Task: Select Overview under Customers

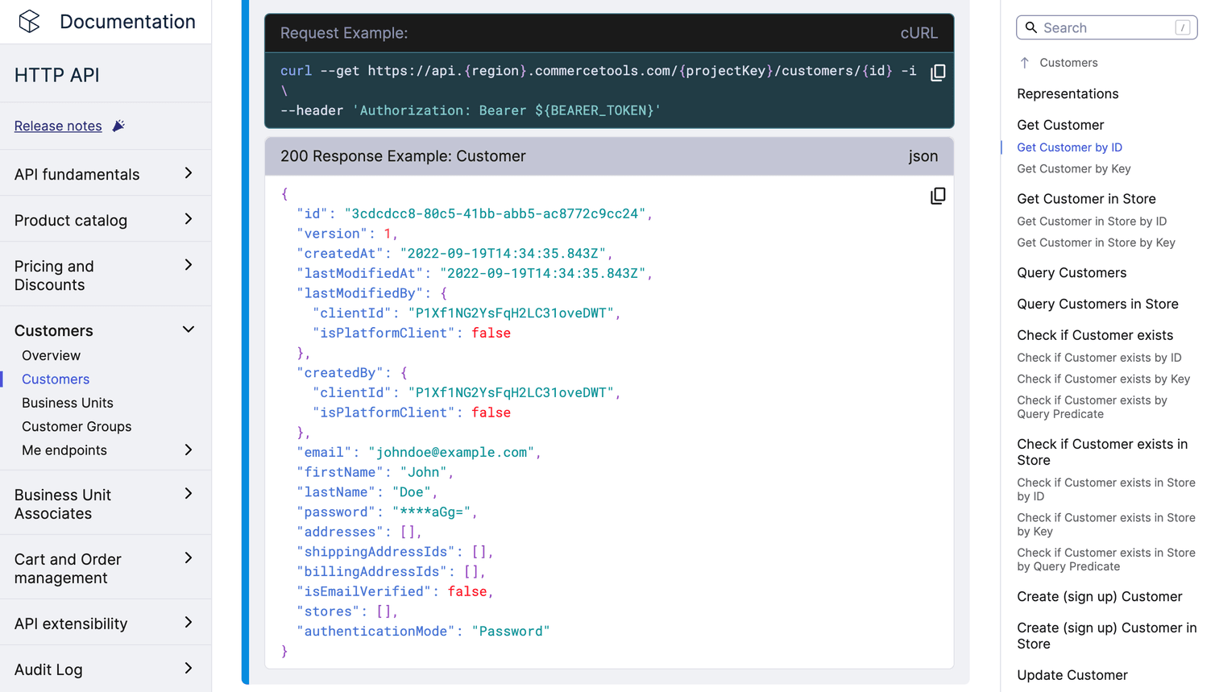Action: pyautogui.click(x=51, y=355)
